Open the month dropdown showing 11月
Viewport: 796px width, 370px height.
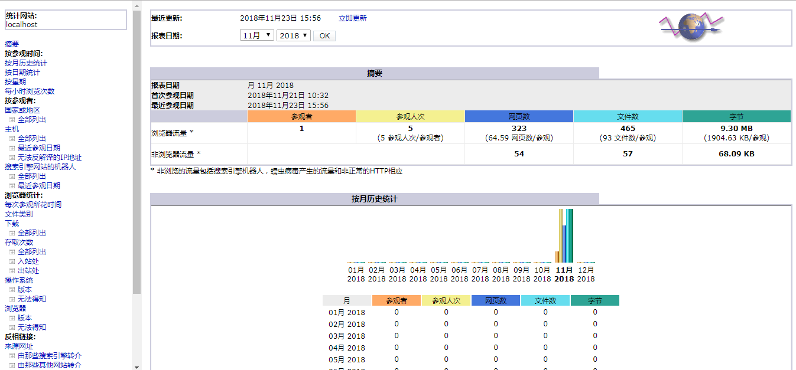tap(257, 35)
